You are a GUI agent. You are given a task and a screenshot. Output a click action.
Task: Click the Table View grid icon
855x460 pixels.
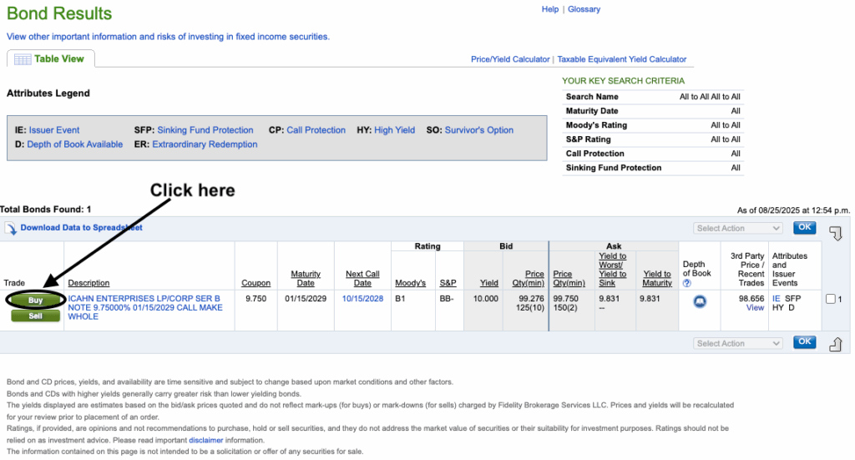23,59
